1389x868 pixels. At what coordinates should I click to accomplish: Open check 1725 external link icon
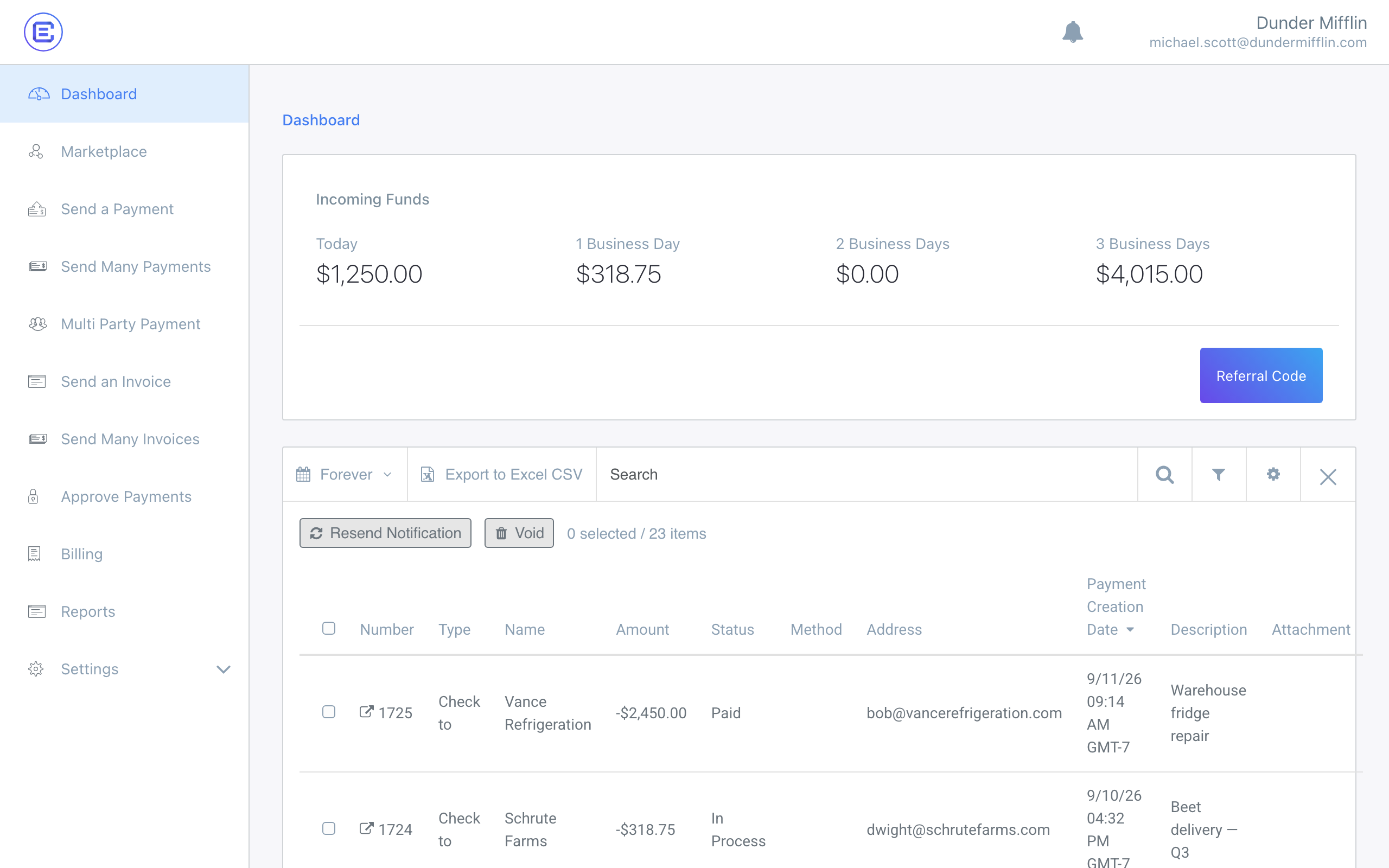[x=366, y=712]
